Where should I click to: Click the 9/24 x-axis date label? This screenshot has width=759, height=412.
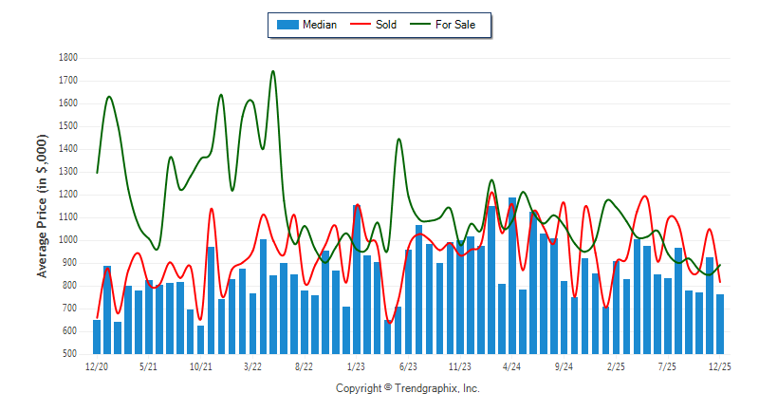tap(564, 365)
